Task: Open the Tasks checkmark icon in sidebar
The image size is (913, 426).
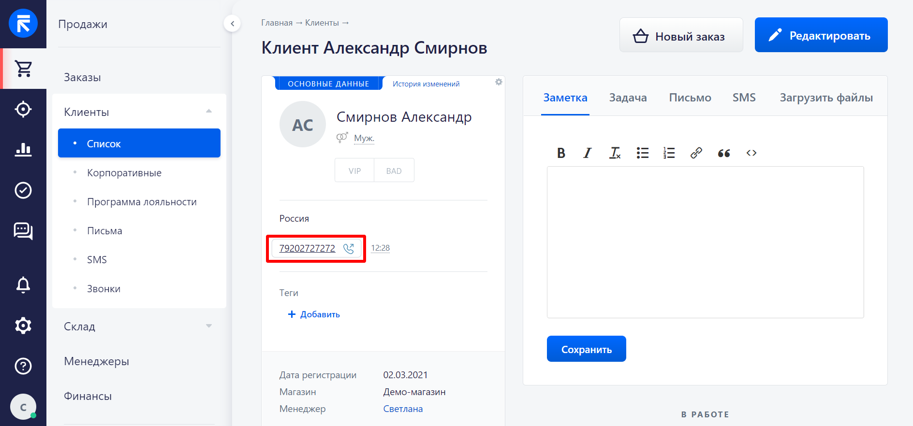Action: 23,190
